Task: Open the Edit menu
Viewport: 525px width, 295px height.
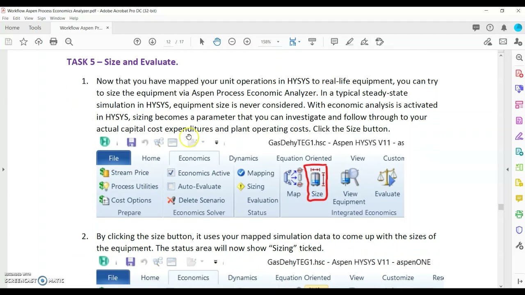Action: pyautogui.click(x=16, y=18)
